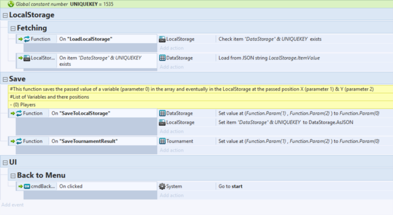Click the LocalStorage icon beside Set item action
This screenshot has height=215, width=393.
162,122
